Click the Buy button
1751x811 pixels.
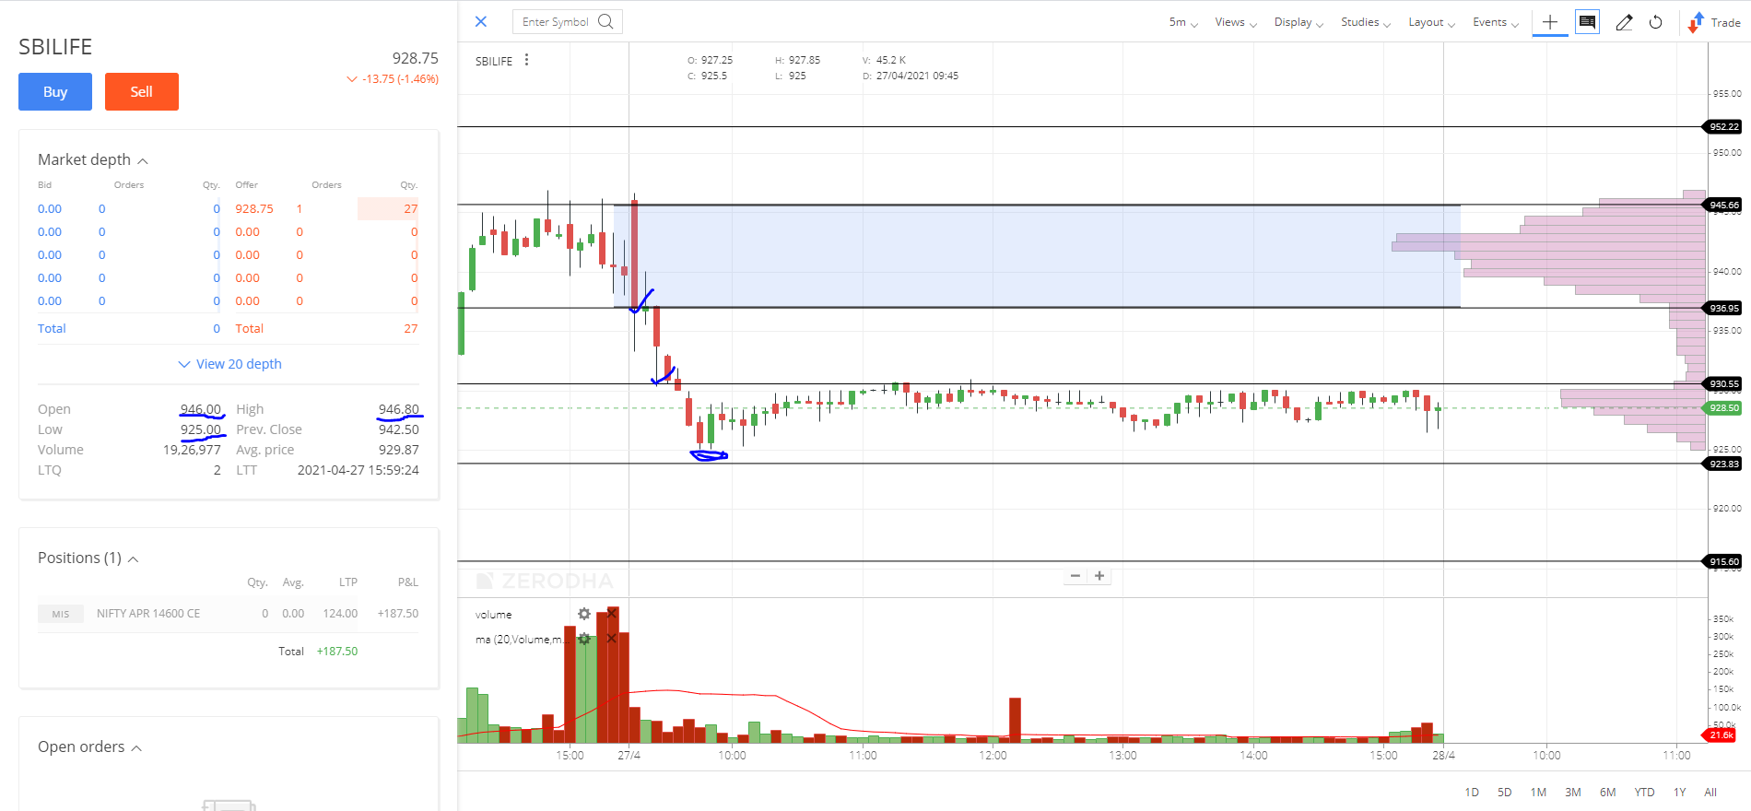pos(55,91)
